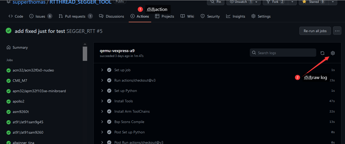Select the apm32/apm32f103xe-minibroard job
This screenshot has height=144, width=345.
(39, 91)
